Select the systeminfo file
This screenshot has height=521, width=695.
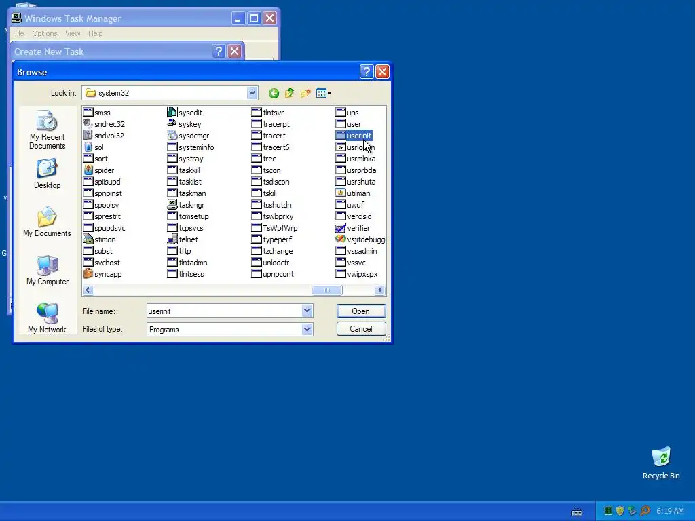pos(191,147)
